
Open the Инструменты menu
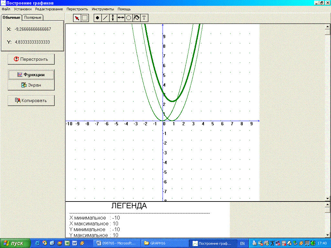click(102, 9)
